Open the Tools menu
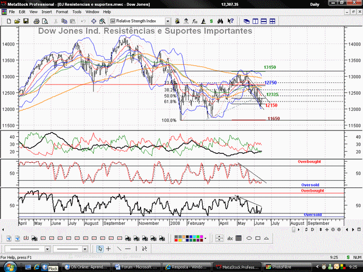 [77, 12]
